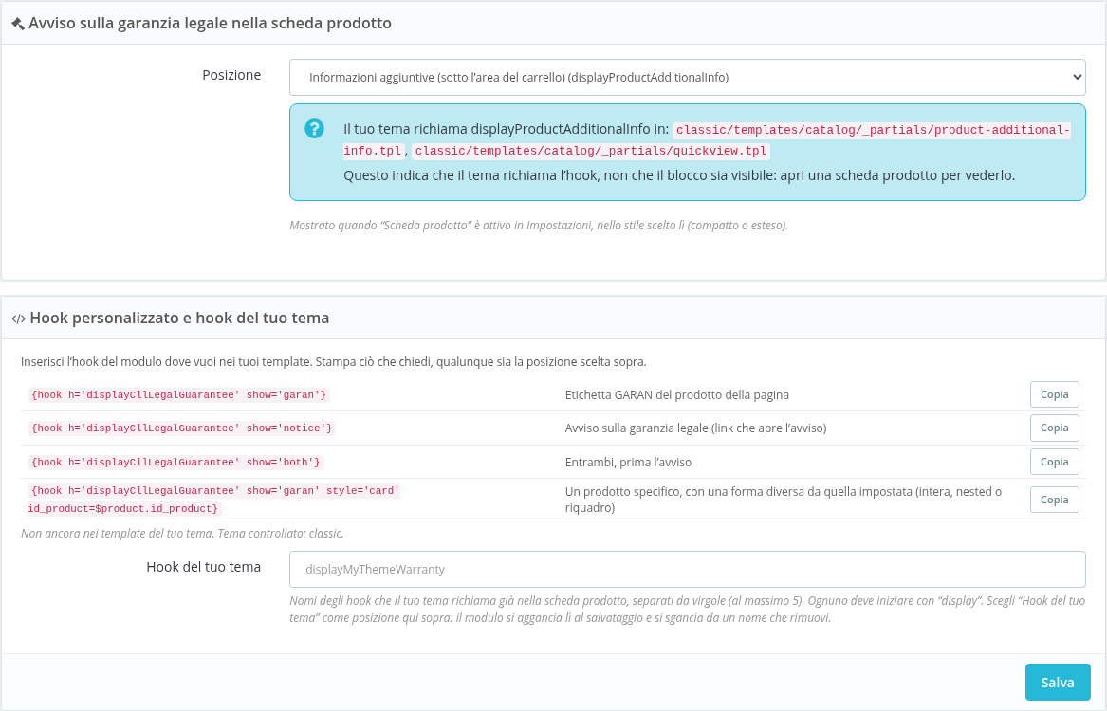The width and height of the screenshot is (1107, 711).
Task: Click the 'Inserisci l'hook del modulo' instruction text
Action: [x=333, y=362]
